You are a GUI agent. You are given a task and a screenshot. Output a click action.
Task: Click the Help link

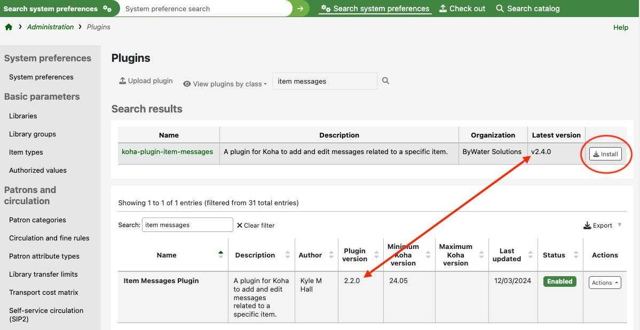click(620, 28)
